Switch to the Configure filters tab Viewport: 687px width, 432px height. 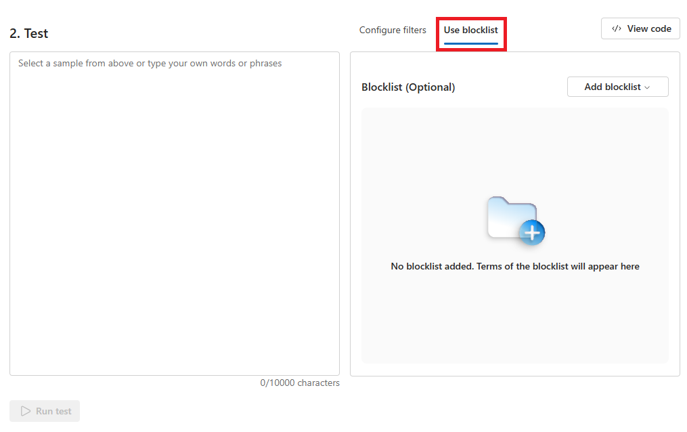[x=393, y=30]
